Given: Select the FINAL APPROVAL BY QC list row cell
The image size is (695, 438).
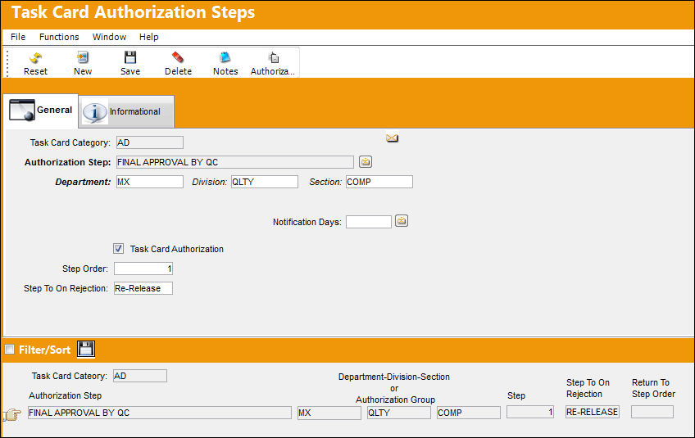Looking at the screenshot, I should pos(160,413).
